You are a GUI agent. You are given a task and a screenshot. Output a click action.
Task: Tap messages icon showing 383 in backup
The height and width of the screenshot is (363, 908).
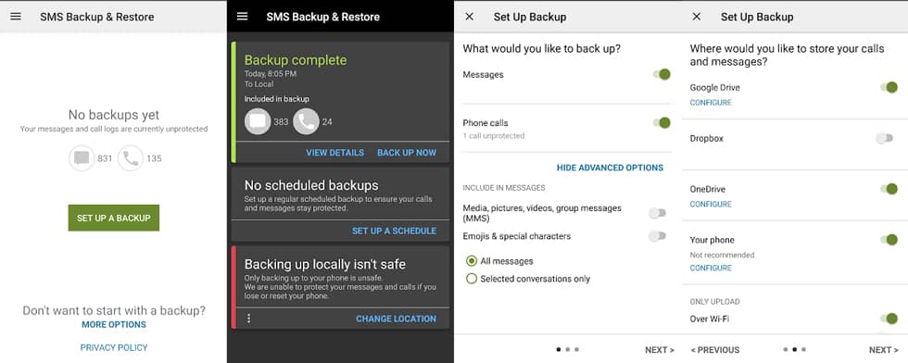[258, 121]
